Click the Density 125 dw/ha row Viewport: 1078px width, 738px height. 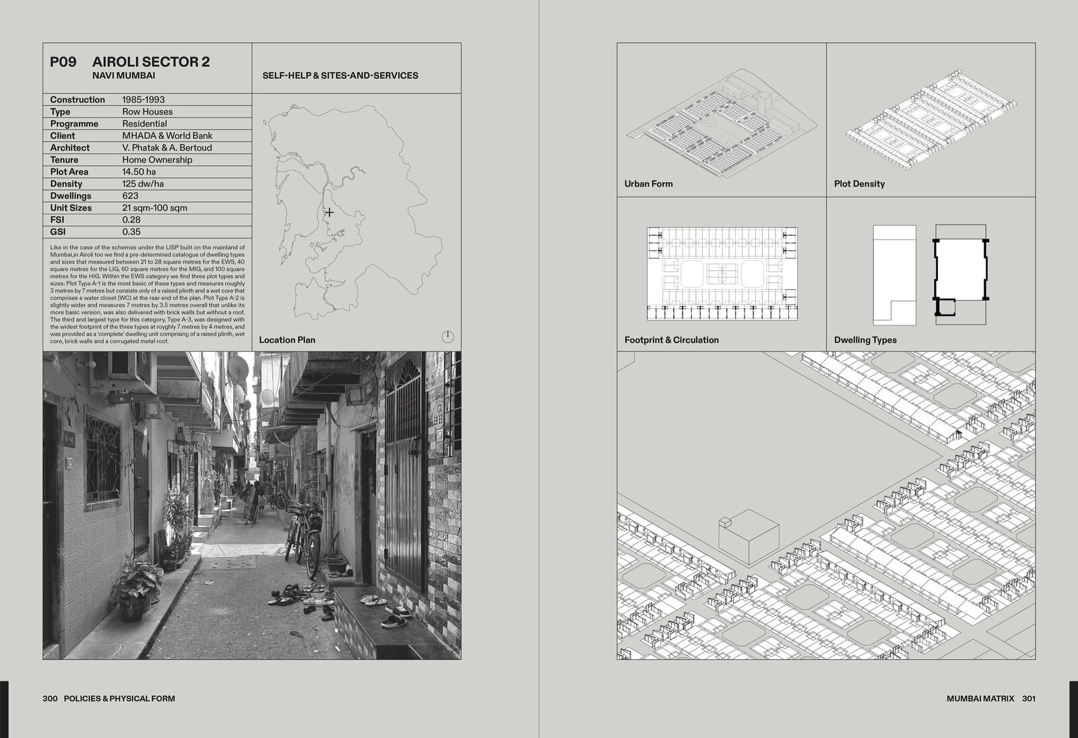click(x=147, y=184)
